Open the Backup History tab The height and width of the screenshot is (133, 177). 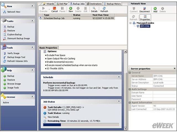(x=113, y=4)
